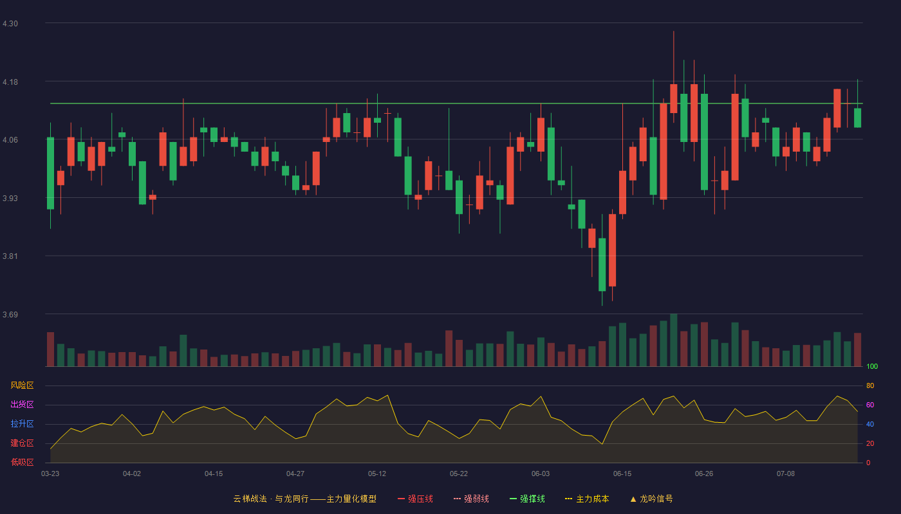The height and width of the screenshot is (514, 901).
Task: Click the 4.30 price axis label
Action: tap(10, 24)
